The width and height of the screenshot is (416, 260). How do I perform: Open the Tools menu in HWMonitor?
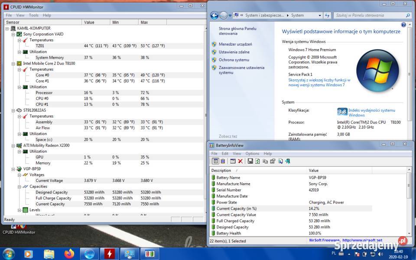(x=34, y=16)
